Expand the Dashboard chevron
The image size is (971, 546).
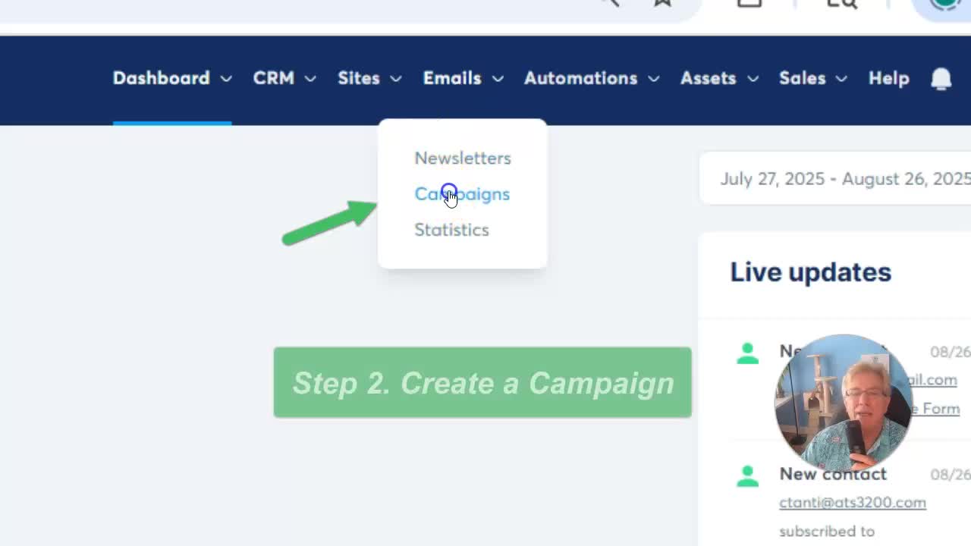tap(226, 79)
